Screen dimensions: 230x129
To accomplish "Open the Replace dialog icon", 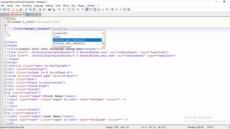I will pyautogui.click(x=54, y=10).
